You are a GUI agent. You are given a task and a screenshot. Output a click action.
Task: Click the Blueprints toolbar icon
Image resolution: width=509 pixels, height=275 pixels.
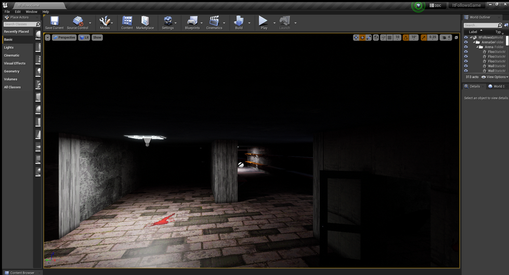(x=192, y=21)
